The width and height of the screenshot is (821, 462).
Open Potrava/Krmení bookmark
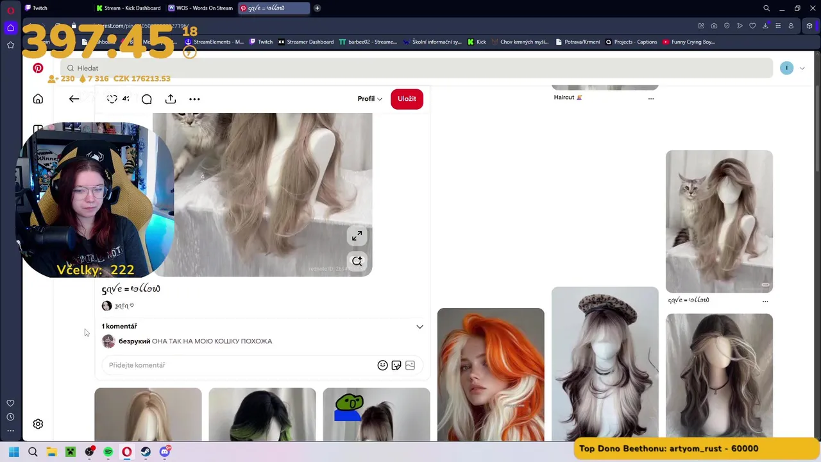(x=579, y=42)
